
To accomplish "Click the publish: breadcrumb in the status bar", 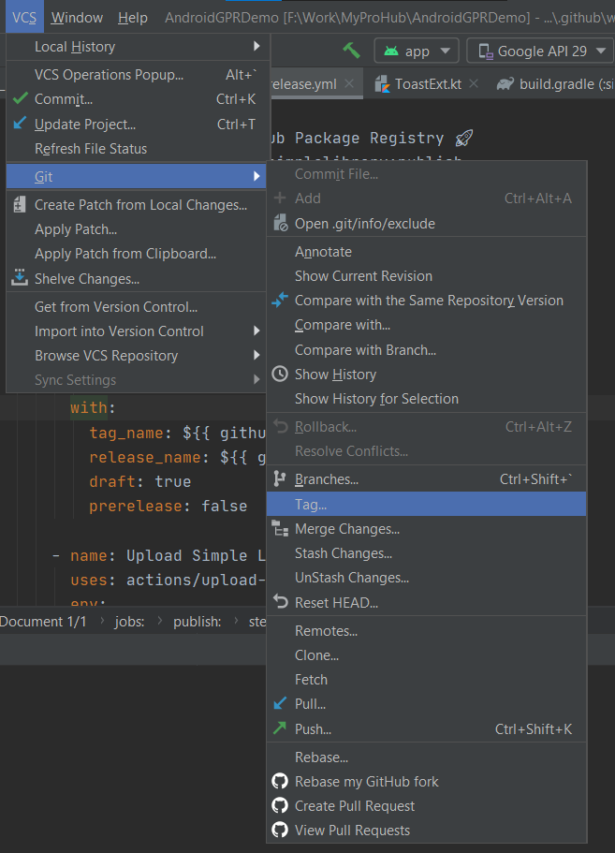I will tap(196, 621).
